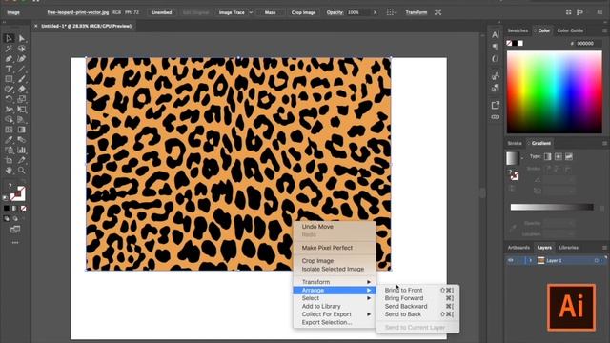This screenshot has width=610, height=343.
Task: Select the Lasso tool
Action: pyautogui.click(x=22, y=49)
